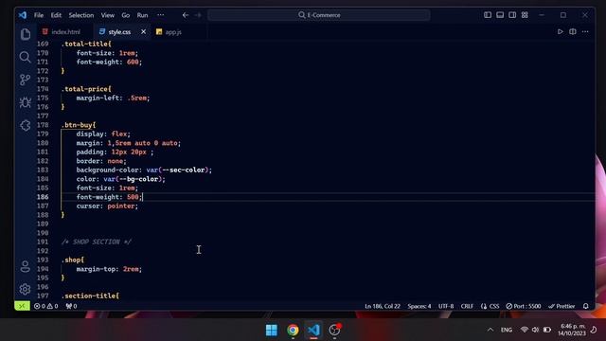
Task: Click the .total-price selector
Action: click(x=86, y=89)
